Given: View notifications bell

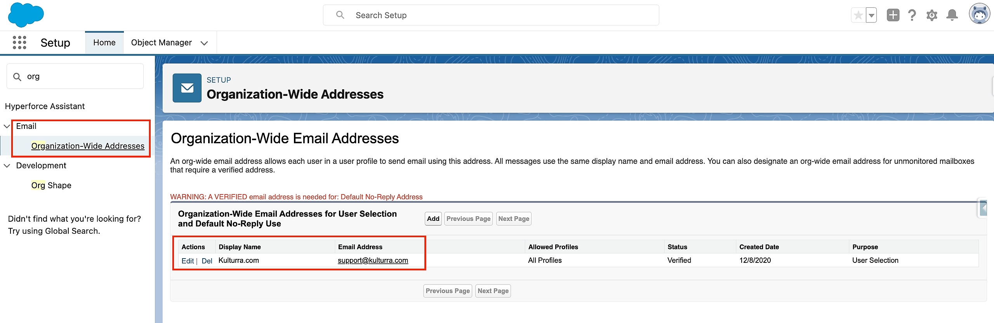Looking at the screenshot, I should [952, 15].
